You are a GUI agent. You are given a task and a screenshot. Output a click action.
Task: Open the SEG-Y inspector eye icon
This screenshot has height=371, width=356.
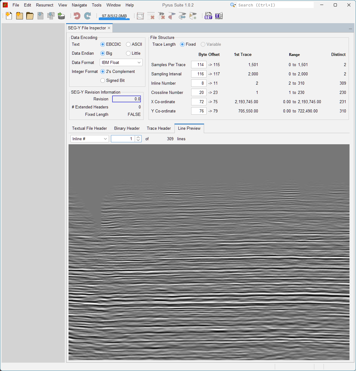pyautogui.click(x=208, y=16)
